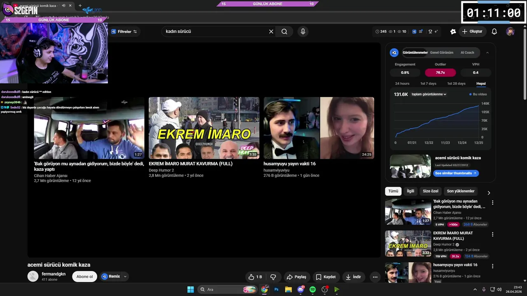Open the Windows Start menu

point(191,289)
